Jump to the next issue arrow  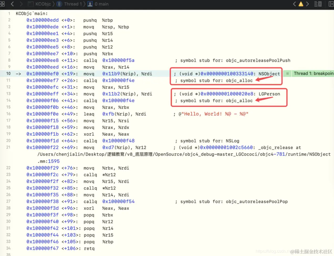(307, 4)
